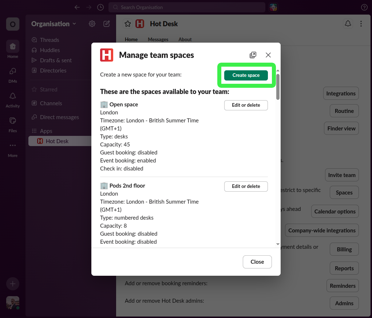
Task: Open the Files sidebar icon
Action: pos(12,120)
